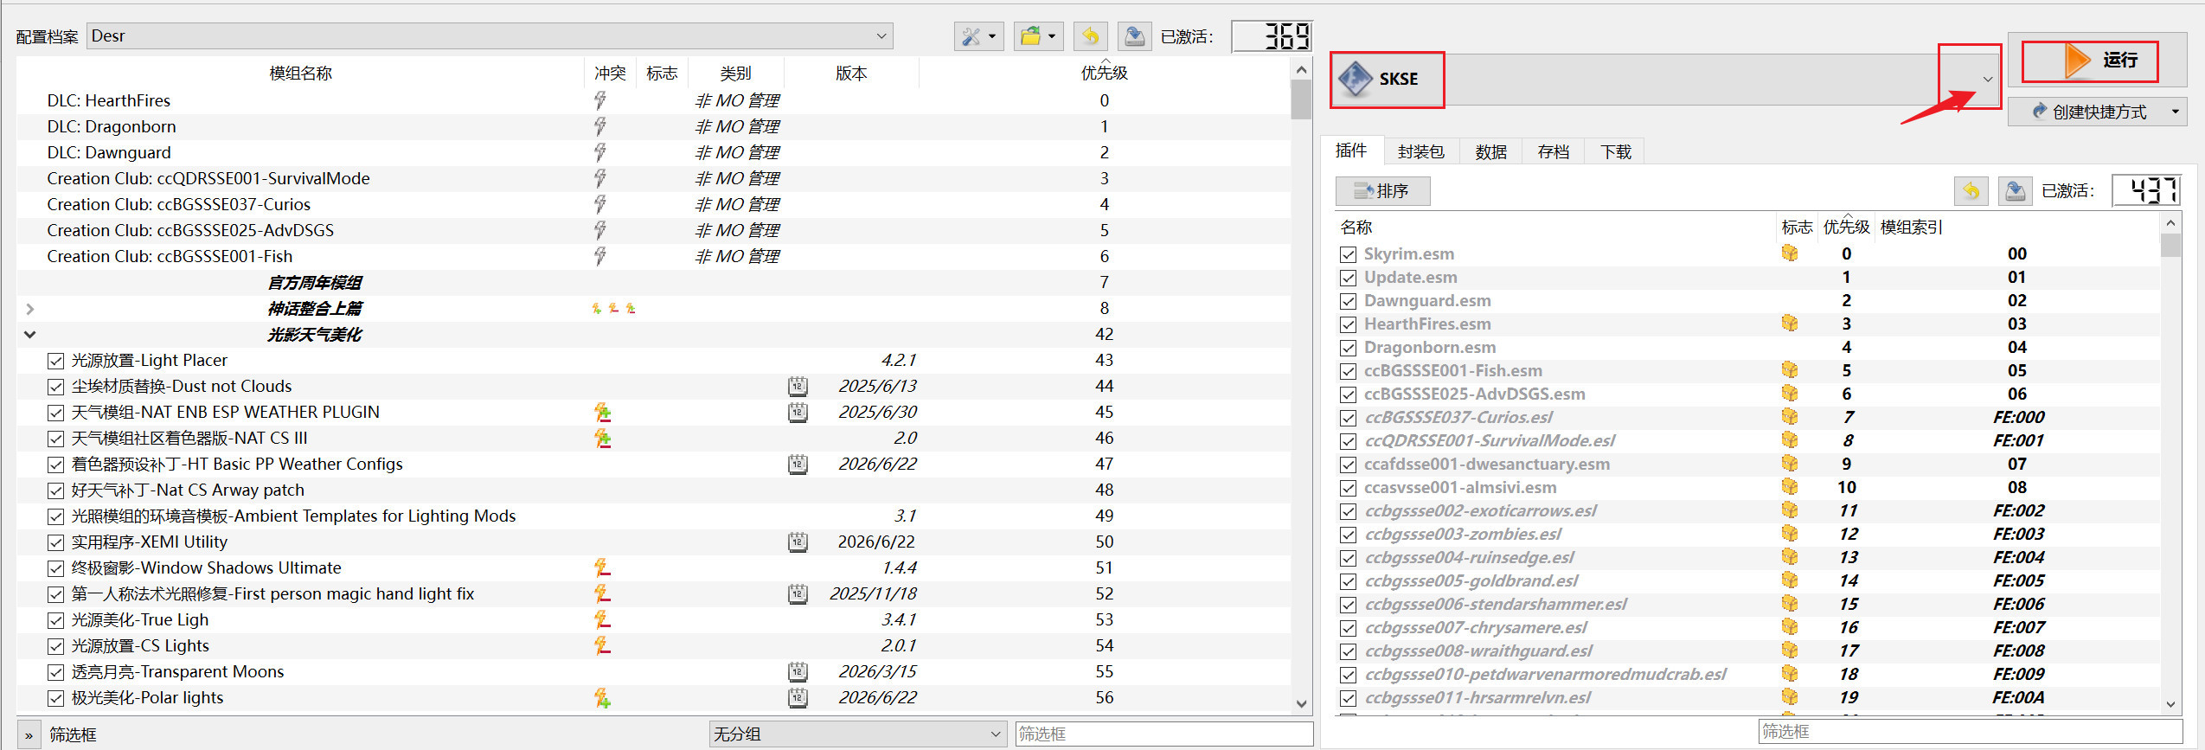Toggle ccbgssse005-goldbrand.esl checkbox
Screen dimensions: 2205x750
click(x=1348, y=581)
